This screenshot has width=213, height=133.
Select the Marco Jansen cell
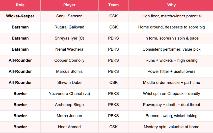(69, 116)
